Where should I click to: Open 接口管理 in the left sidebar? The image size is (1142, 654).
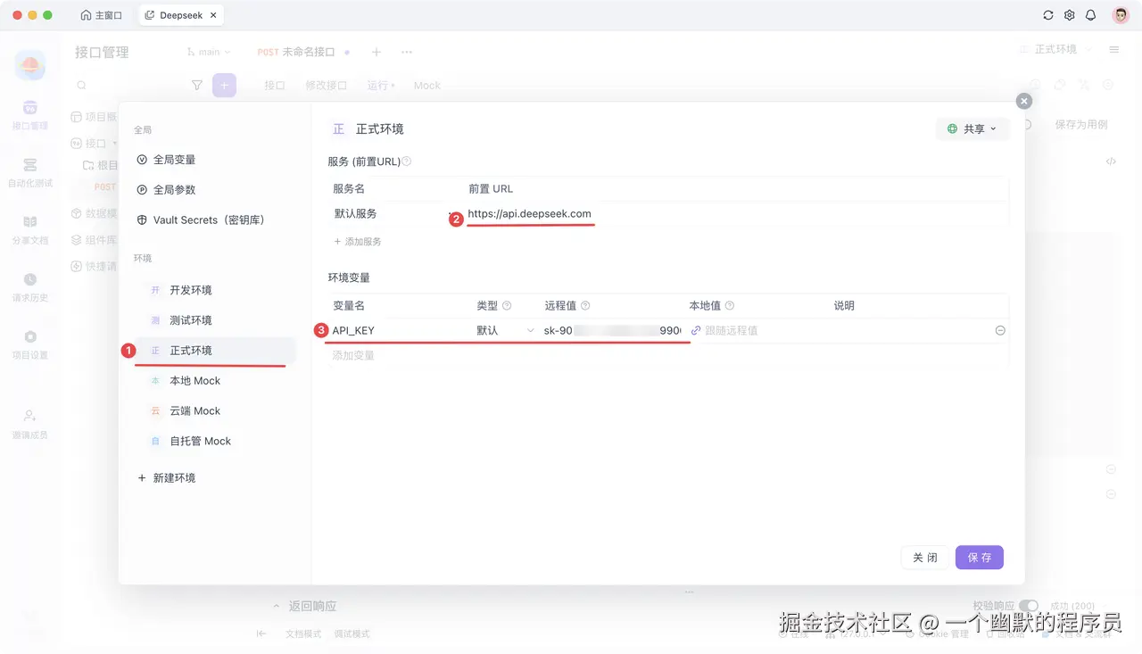click(x=30, y=114)
